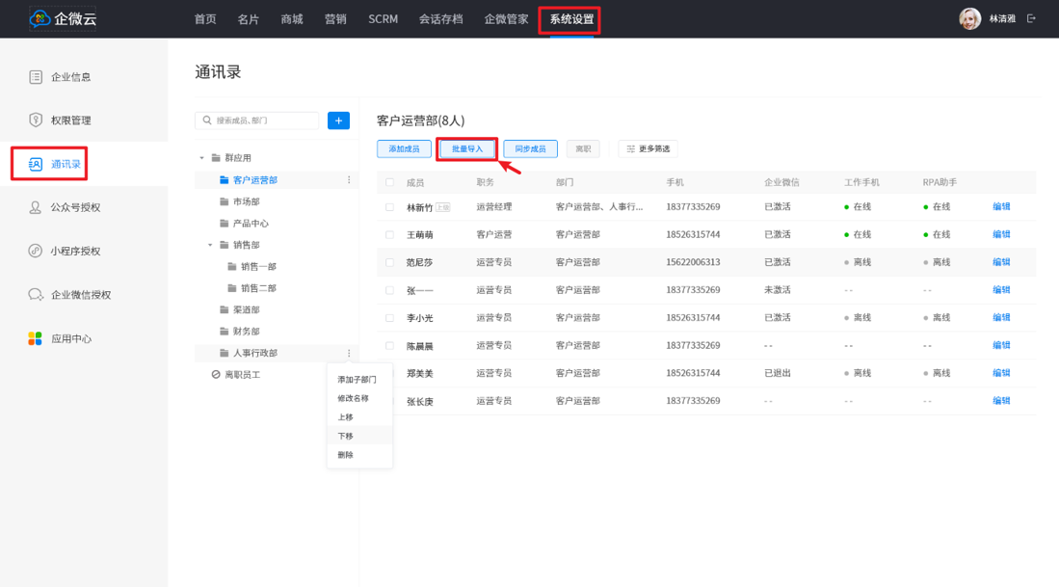Image resolution: width=1059 pixels, height=587 pixels.
Task: Click the magnifier icon in search box
Action: (207, 120)
